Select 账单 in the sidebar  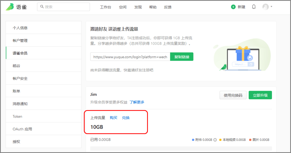tap(44, 91)
